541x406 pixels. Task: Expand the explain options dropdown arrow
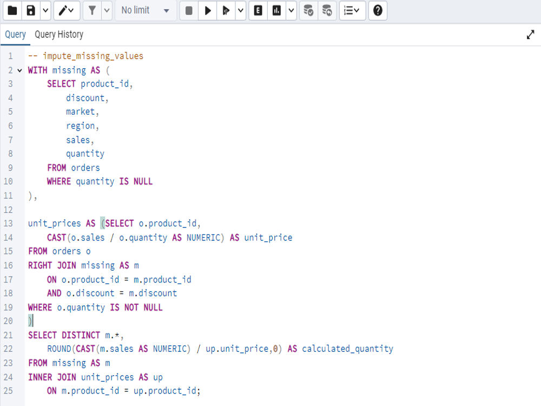coord(291,10)
